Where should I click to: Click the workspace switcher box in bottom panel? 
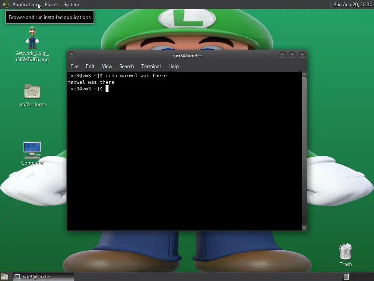coord(346,277)
